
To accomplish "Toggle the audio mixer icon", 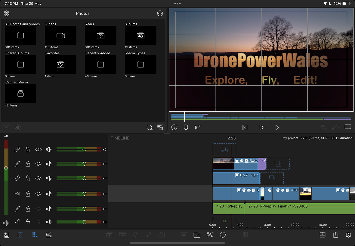I will tap(34, 235).
